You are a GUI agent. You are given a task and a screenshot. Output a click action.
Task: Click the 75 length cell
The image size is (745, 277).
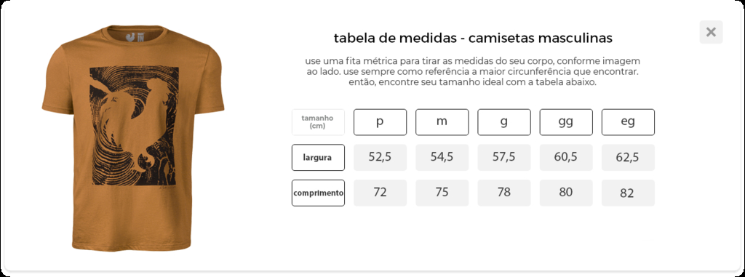click(x=442, y=193)
